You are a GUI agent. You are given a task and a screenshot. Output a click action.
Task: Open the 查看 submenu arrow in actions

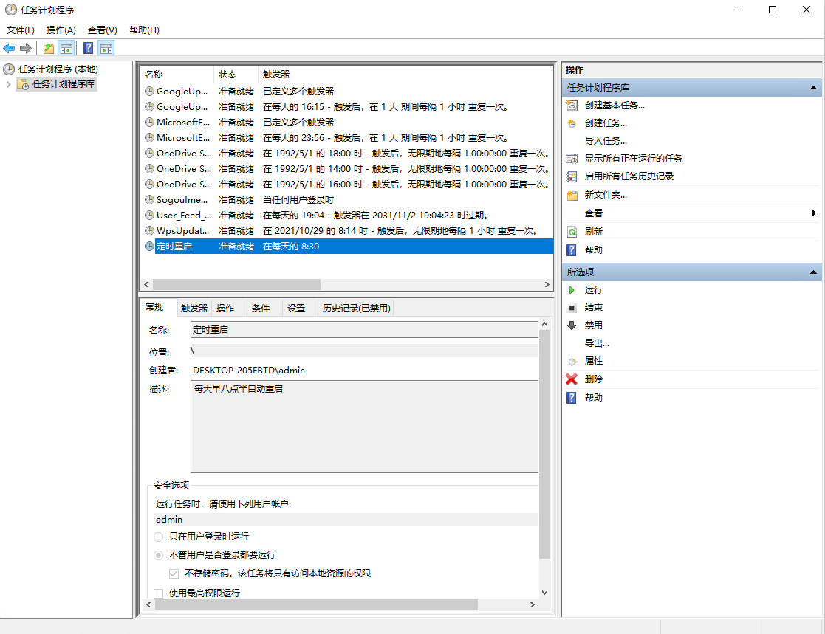[x=813, y=213]
